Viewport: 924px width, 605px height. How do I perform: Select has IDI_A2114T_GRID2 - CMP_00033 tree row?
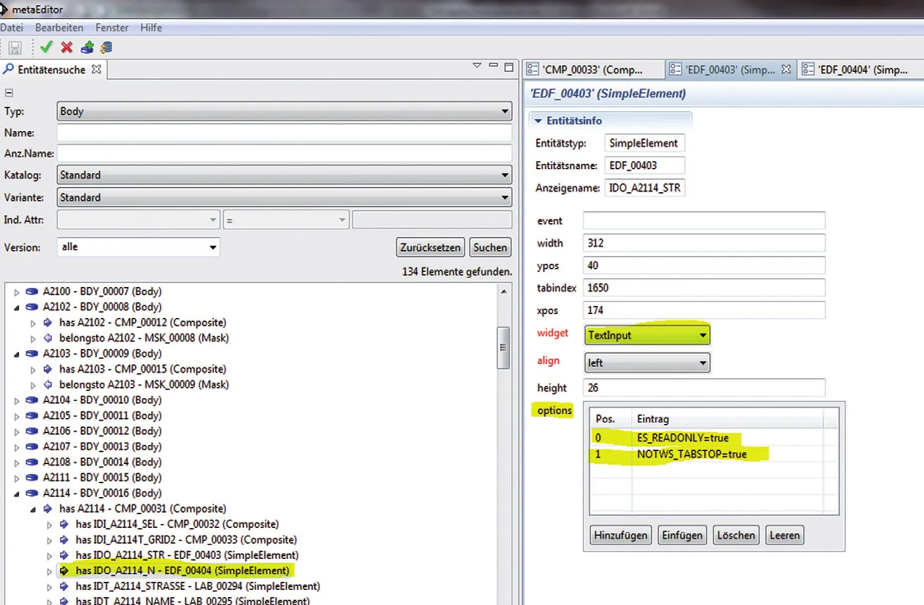click(x=186, y=540)
